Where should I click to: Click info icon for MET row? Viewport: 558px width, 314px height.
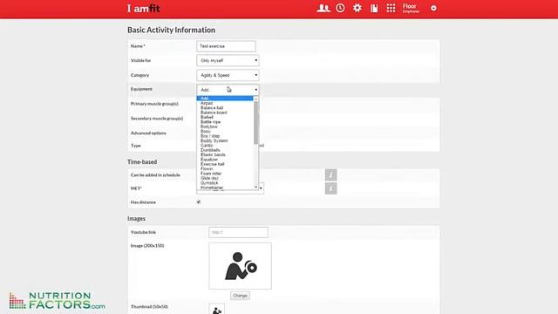tap(330, 188)
